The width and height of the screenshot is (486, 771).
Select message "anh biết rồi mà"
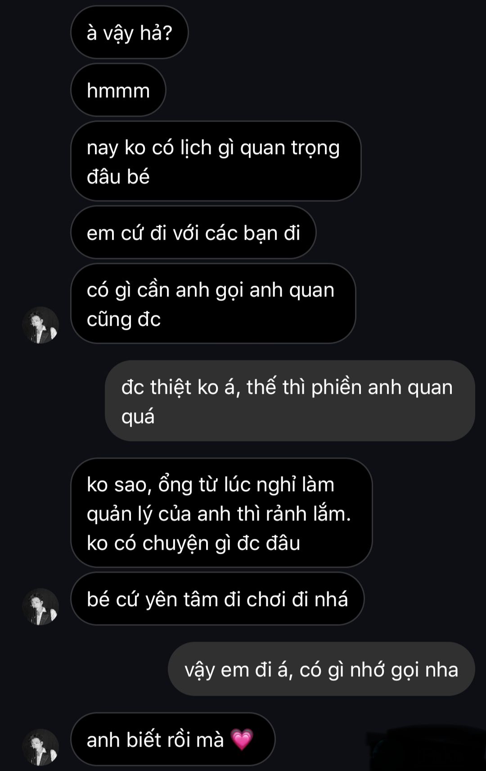(173, 739)
